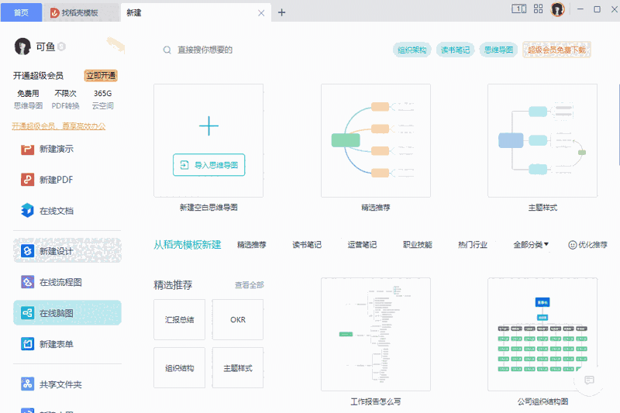Open 在线文档 from the sidebar
Viewport: 620px width, 413px height.
pos(57,211)
